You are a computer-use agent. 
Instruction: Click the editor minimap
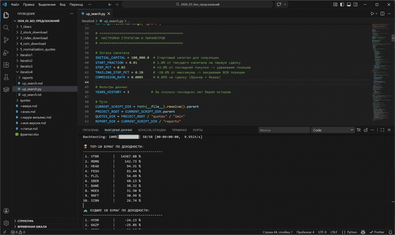point(381,73)
